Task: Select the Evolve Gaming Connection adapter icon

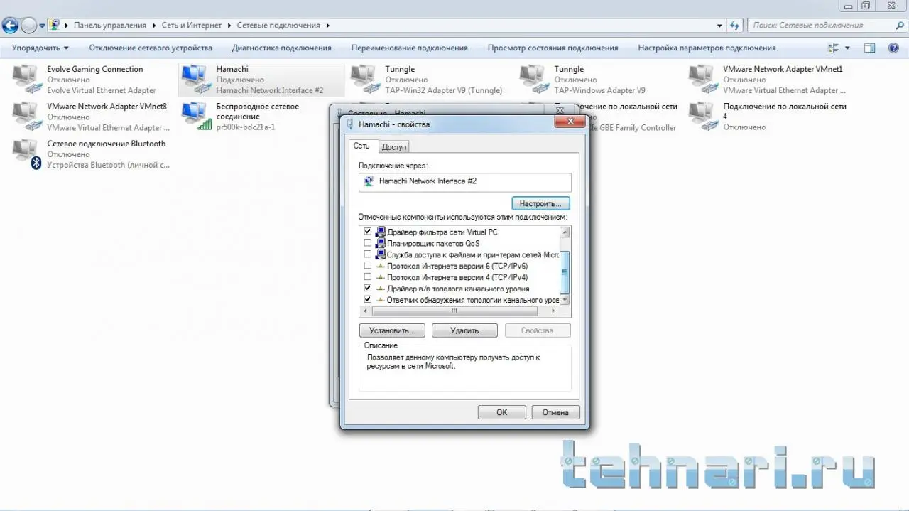Action: coord(27,80)
